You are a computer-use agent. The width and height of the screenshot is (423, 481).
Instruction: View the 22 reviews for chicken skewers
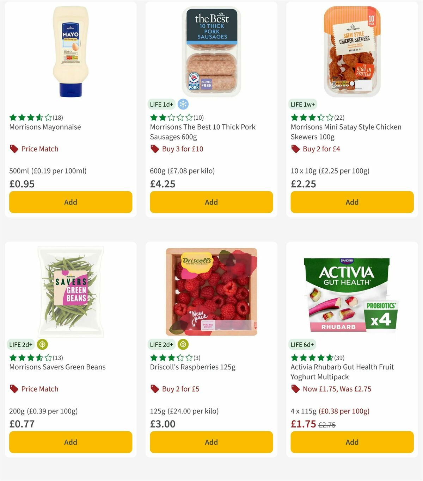(339, 117)
